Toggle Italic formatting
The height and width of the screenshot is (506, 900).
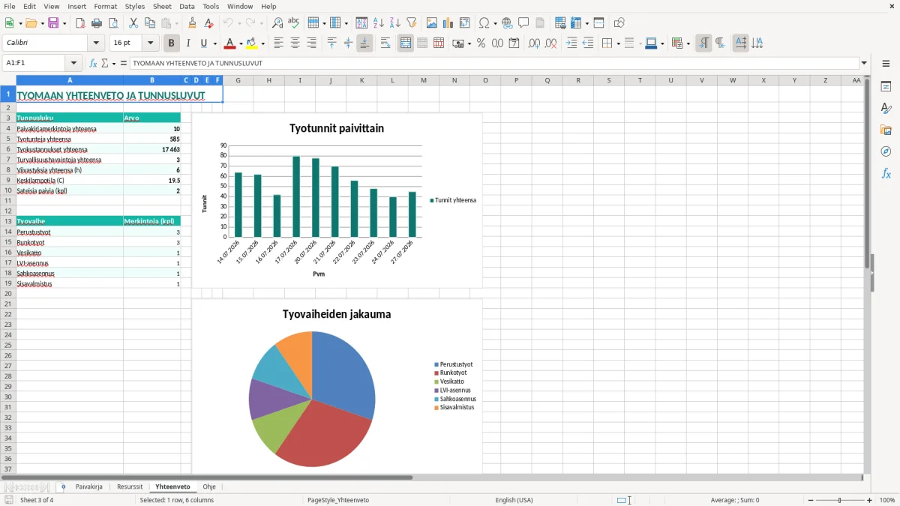click(187, 43)
